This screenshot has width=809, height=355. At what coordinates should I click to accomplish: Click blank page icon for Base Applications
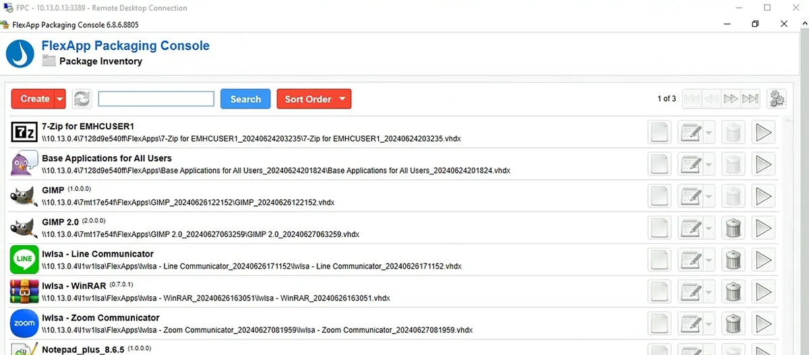[x=659, y=164]
